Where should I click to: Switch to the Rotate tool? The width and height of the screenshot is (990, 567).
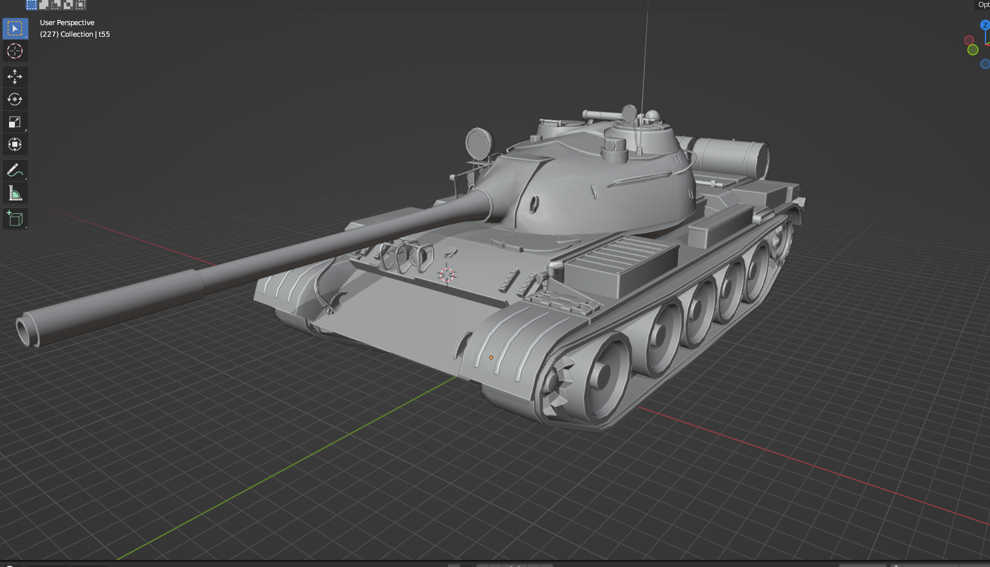coord(15,99)
